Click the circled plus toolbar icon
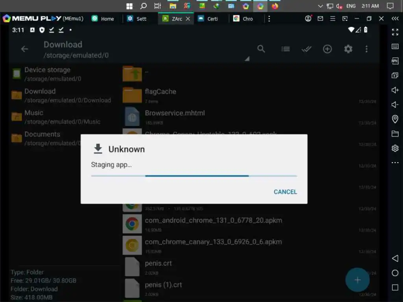Screen dimensions: 403x302 [x=327, y=49]
